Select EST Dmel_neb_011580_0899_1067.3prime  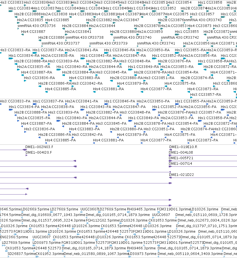pos(96,254)
